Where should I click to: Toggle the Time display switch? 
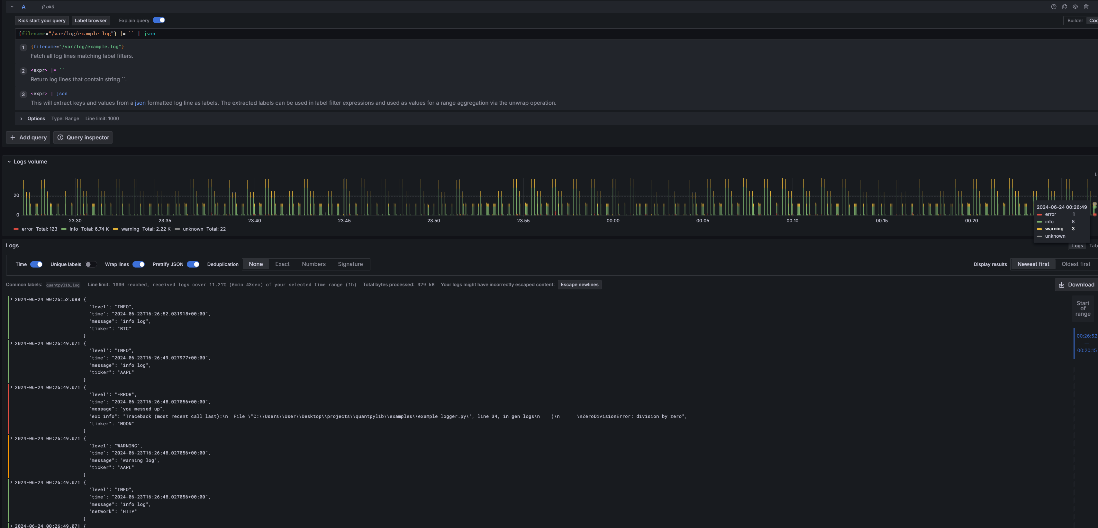pos(36,264)
